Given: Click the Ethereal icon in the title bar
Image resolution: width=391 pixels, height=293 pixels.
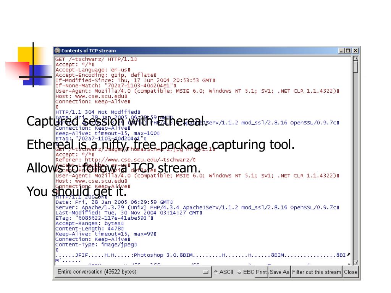Looking at the screenshot, I should pyautogui.click(x=57, y=51).
